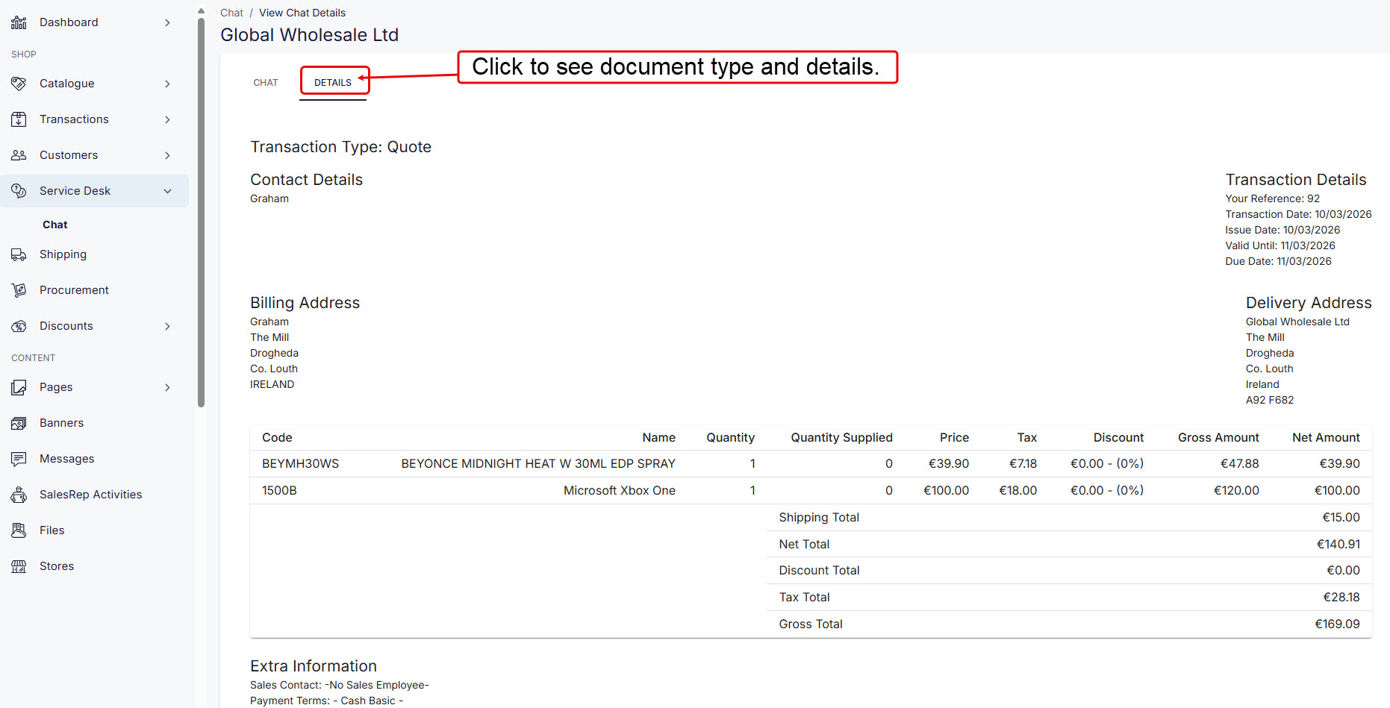Image resolution: width=1390 pixels, height=708 pixels.
Task: Click the Shipping truck icon
Action: [x=19, y=254]
